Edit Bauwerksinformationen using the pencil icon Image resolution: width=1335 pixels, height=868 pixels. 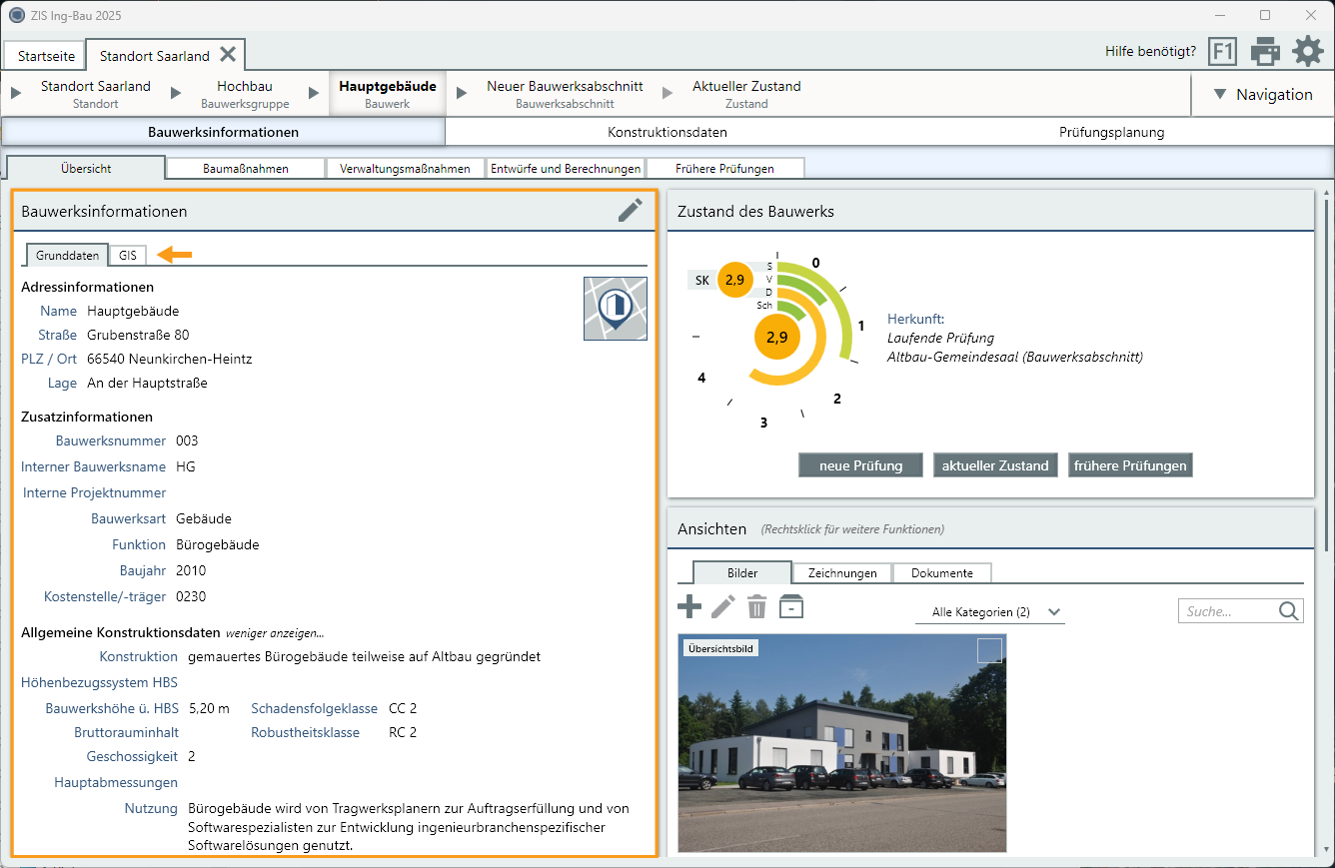point(630,210)
